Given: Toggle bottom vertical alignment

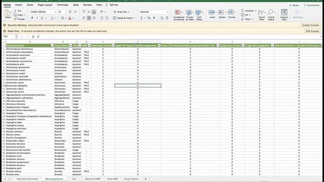Looking at the screenshot, I should [x=94, y=12].
